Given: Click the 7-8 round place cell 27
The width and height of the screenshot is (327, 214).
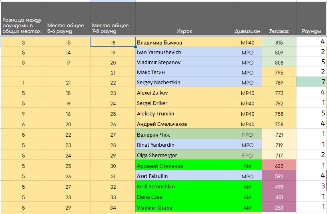Looking at the screenshot, I should tap(113, 134).
